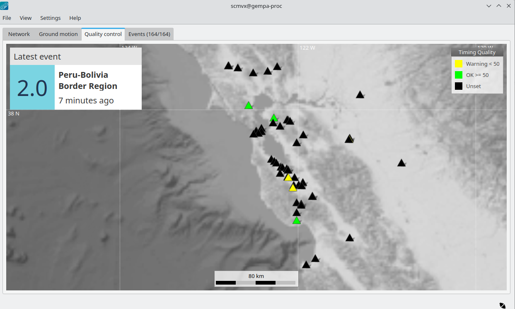
Task: Click the easternmost black station triangle
Action: click(x=401, y=163)
